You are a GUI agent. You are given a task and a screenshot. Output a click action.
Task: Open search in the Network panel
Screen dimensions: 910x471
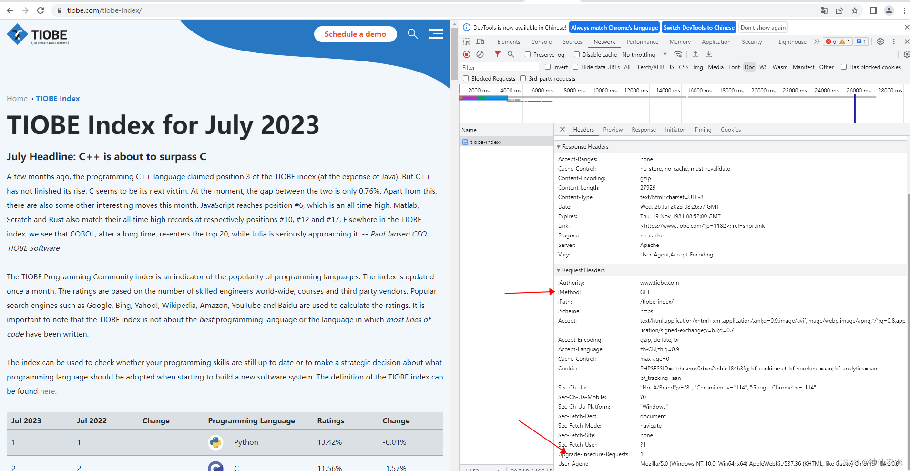511,54
